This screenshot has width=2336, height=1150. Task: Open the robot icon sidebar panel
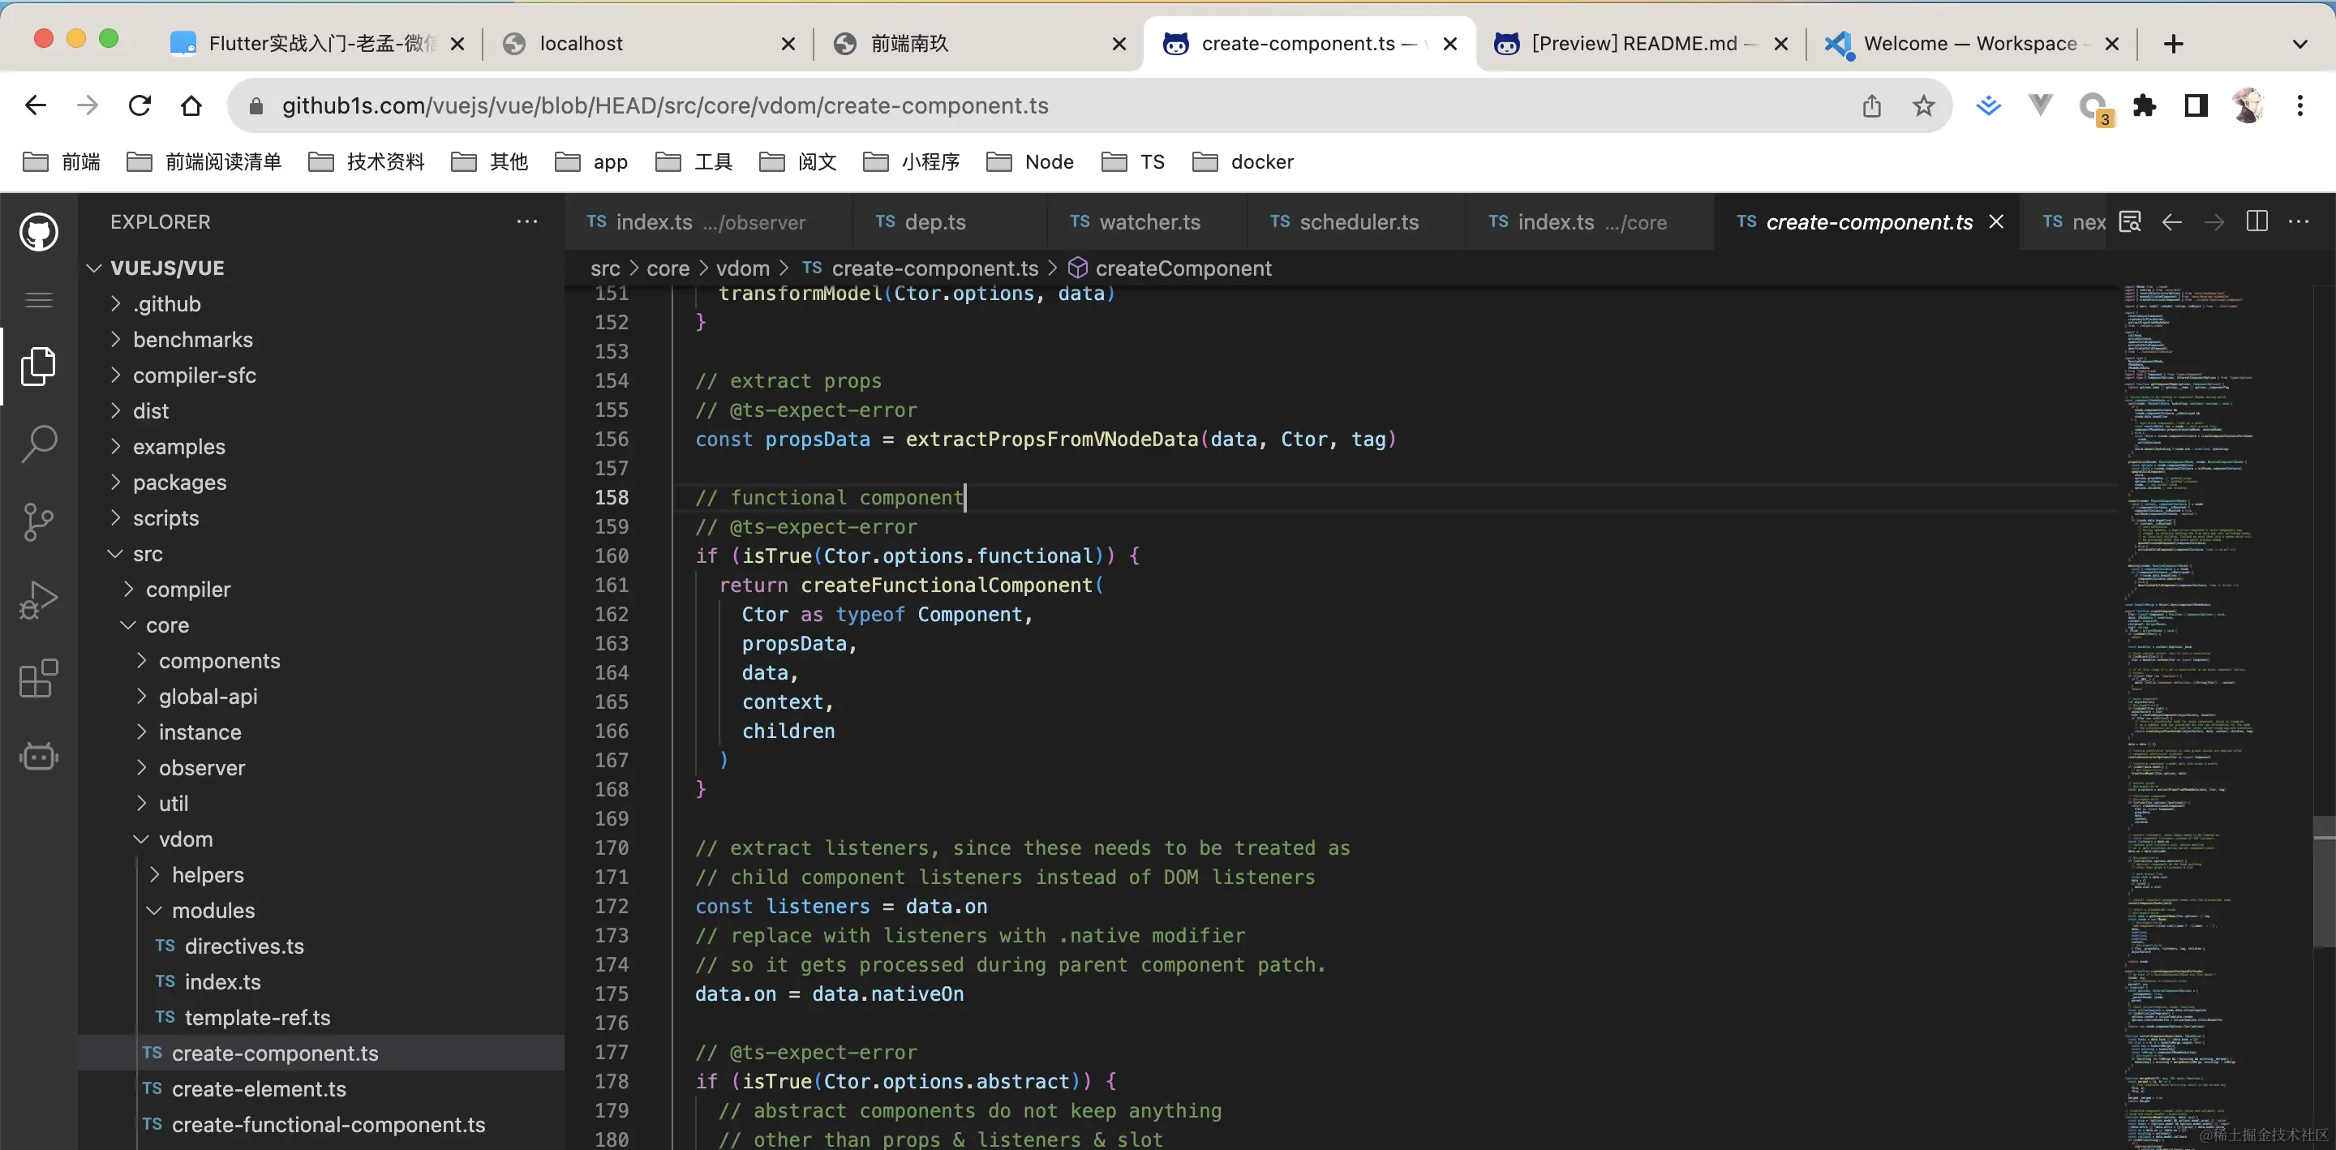(x=38, y=757)
